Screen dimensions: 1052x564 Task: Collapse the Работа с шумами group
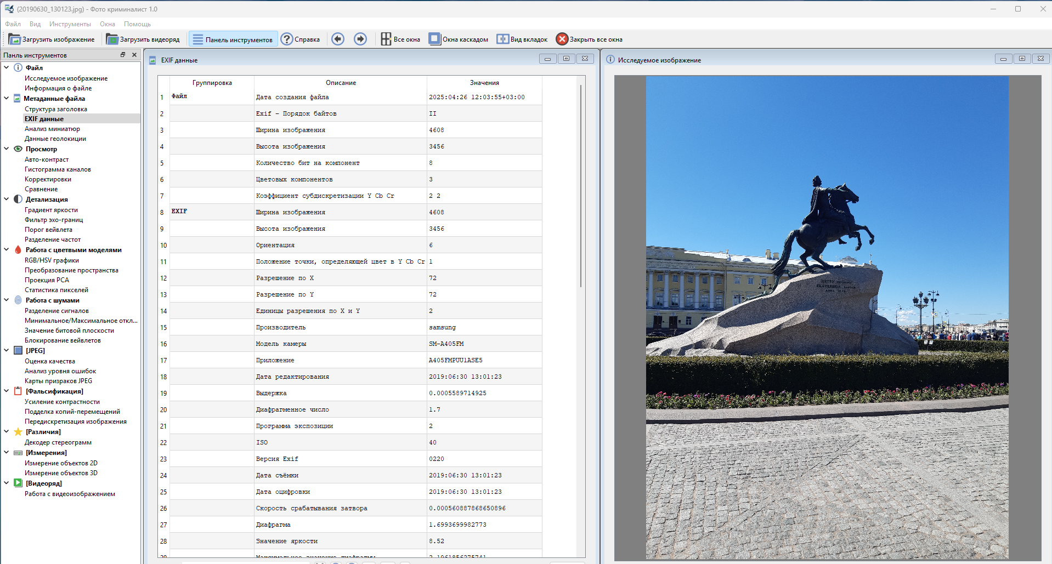click(x=7, y=300)
